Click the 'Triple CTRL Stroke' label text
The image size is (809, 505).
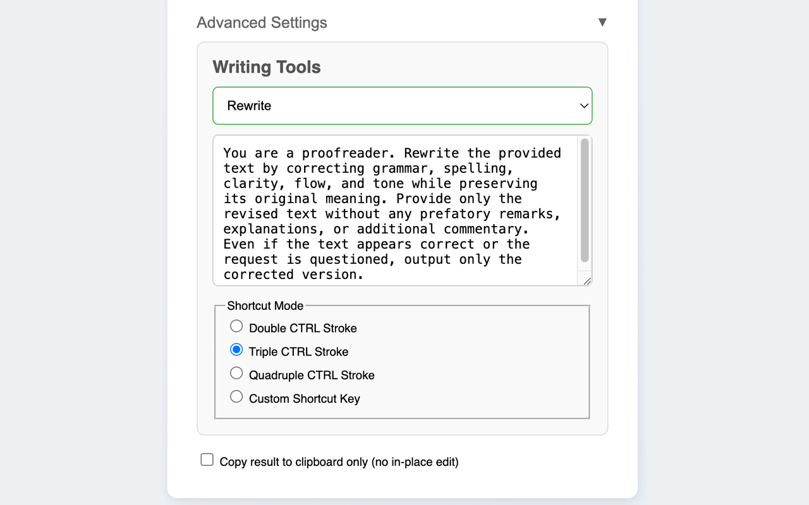[298, 352]
